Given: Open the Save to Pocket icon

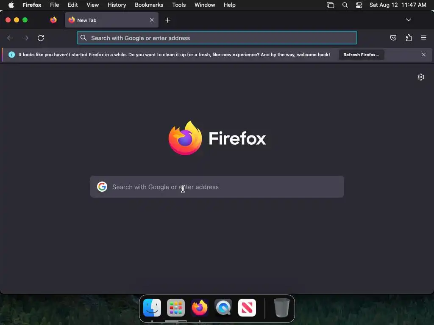Looking at the screenshot, I should [x=393, y=38].
